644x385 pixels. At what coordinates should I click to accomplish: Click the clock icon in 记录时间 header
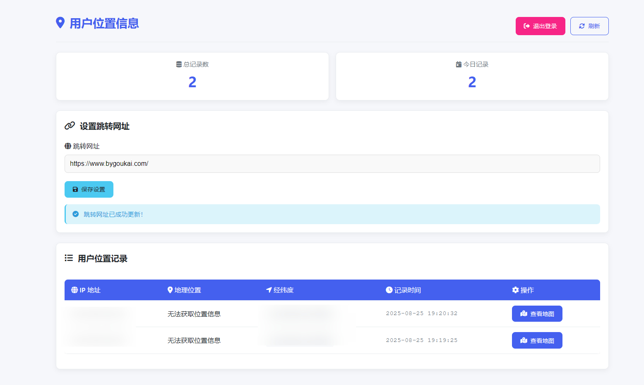pos(389,290)
